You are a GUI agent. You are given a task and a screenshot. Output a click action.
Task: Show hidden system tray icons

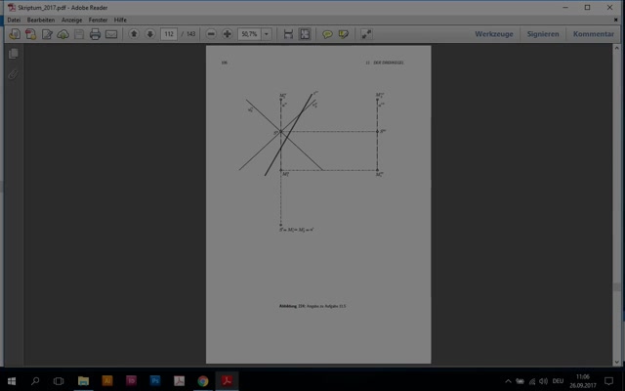click(x=509, y=380)
